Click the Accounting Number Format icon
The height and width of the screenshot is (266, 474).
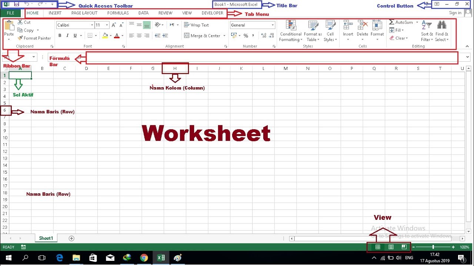pos(234,35)
